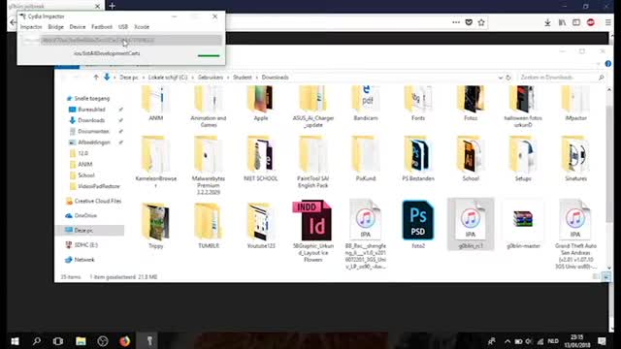Select the NIET SCHOOL folder

(x=261, y=159)
